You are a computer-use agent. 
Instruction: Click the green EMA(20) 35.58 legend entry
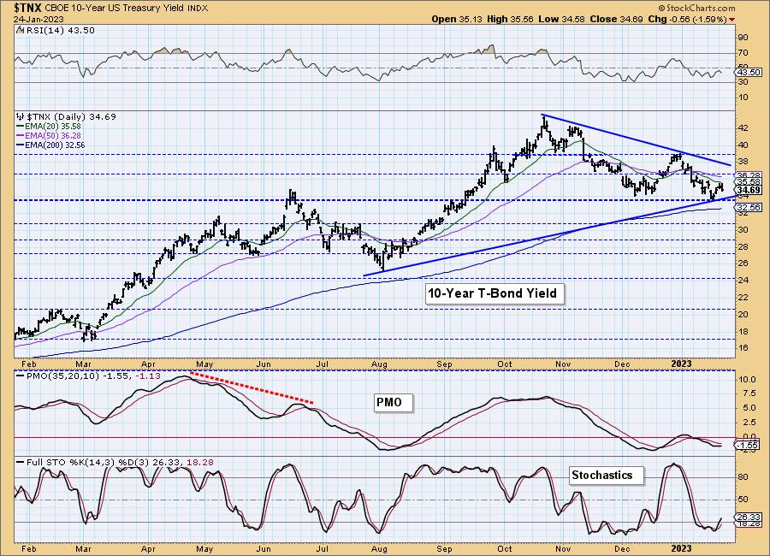[x=49, y=127]
